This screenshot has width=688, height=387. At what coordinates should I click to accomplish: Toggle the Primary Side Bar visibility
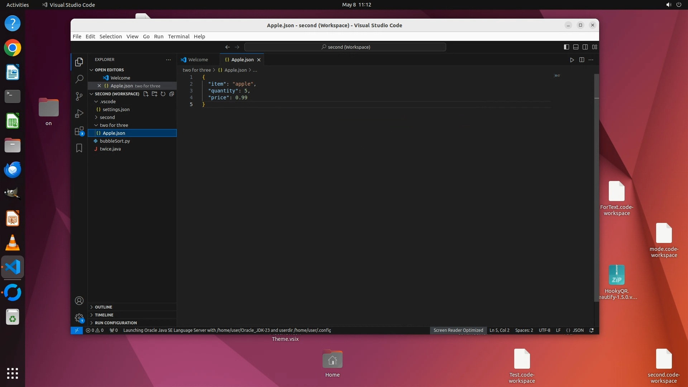coord(567,47)
